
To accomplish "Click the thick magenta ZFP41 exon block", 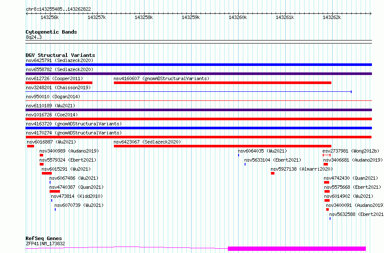I will coord(297,249).
